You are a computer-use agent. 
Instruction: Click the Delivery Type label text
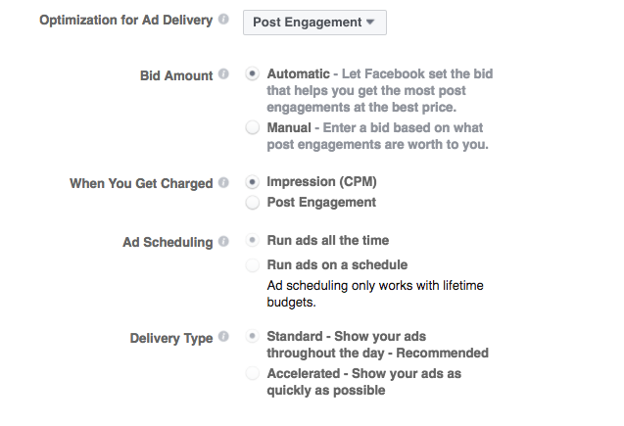coord(171,339)
